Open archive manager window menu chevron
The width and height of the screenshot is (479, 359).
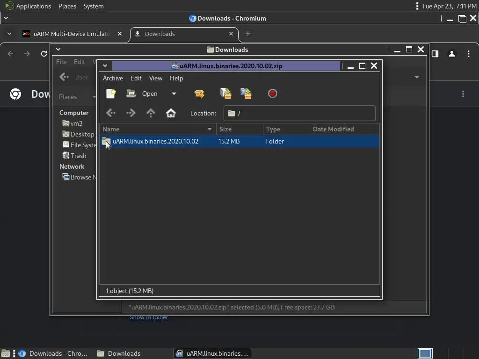pos(105,65)
